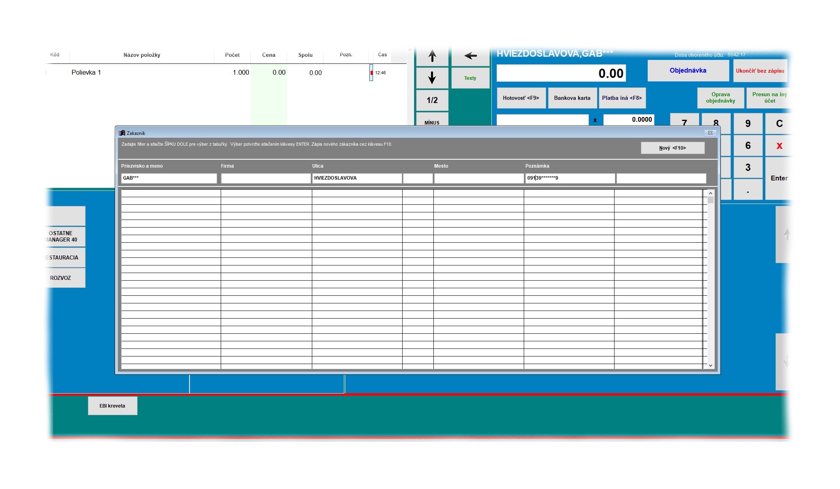Click the Priezvisko a meno filter field
Image resolution: width=840 pixels, height=489 pixels.
pos(169,178)
